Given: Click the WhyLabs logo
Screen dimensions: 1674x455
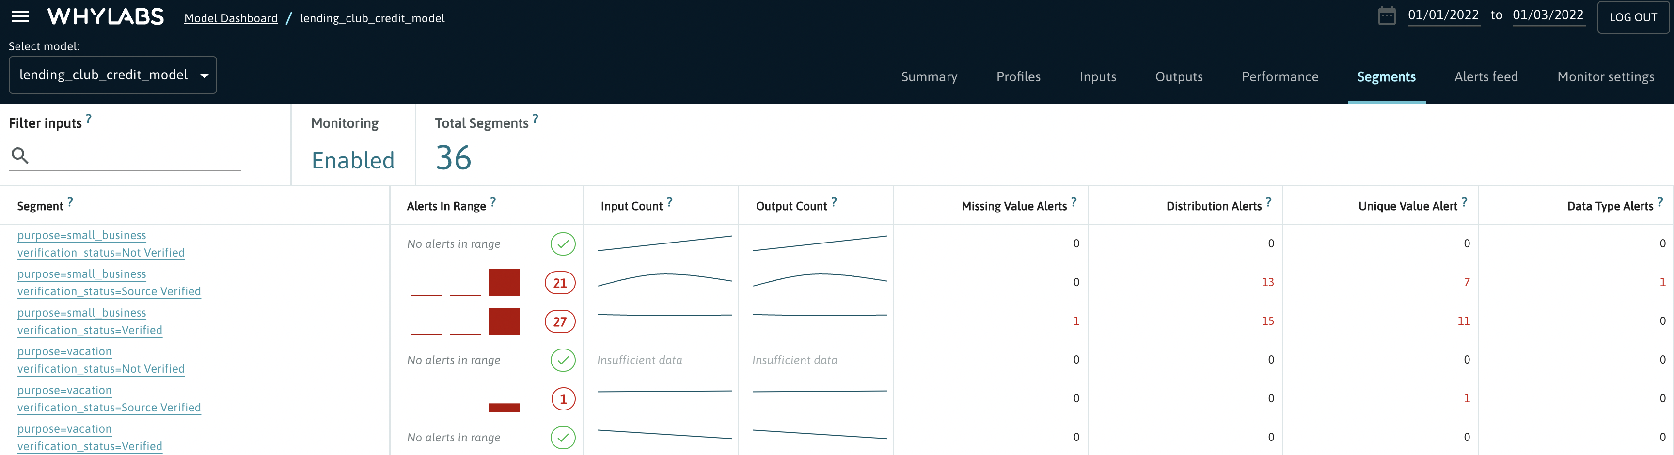Looking at the screenshot, I should click(105, 17).
